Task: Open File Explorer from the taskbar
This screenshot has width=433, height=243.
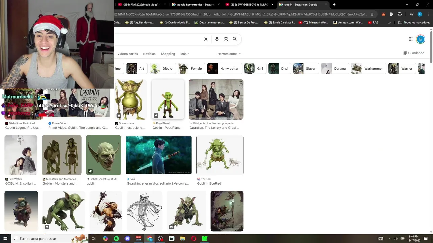Action: coord(183,239)
